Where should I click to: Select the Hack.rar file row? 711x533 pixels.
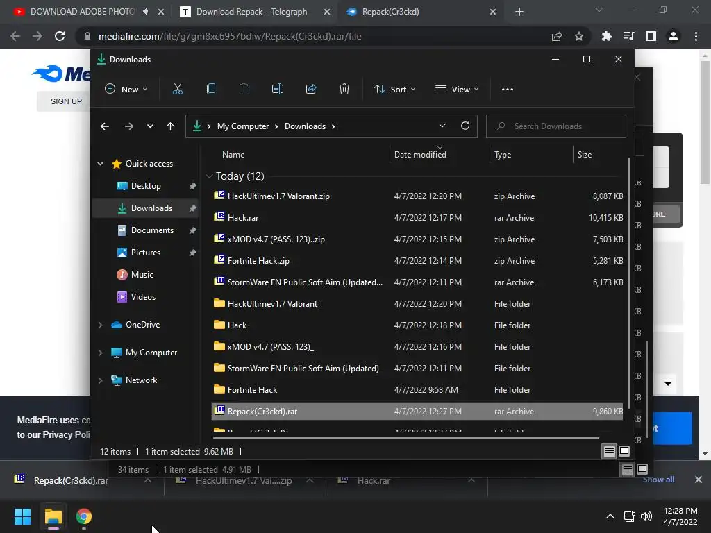tap(417, 217)
